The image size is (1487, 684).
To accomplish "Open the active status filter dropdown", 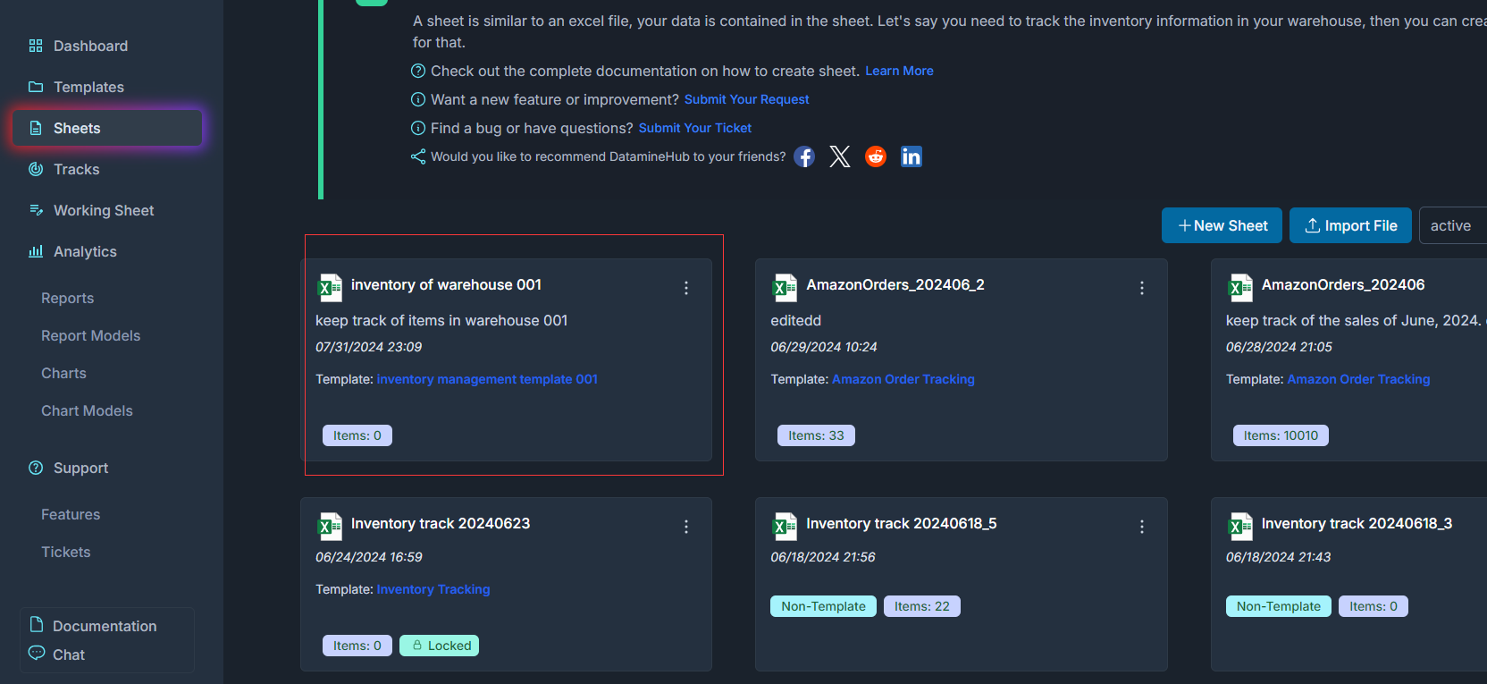I will (x=1454, y=225).
